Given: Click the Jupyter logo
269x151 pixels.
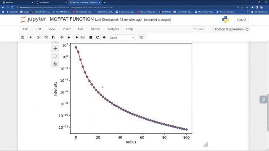Looking at the screenshot, I should (33, 19).
